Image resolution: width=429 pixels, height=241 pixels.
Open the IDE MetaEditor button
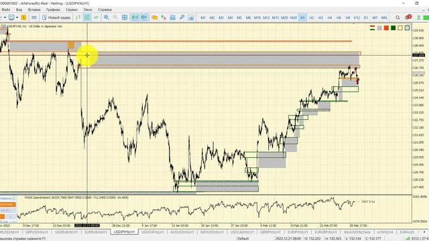34,17
